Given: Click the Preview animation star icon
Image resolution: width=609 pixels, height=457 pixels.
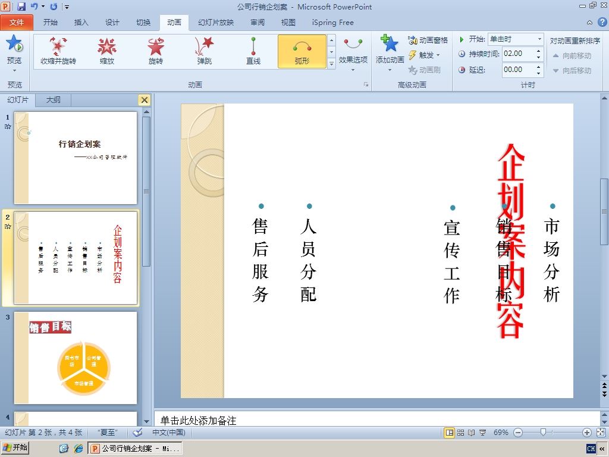Looking at the screenshot, I should (14, 43).
